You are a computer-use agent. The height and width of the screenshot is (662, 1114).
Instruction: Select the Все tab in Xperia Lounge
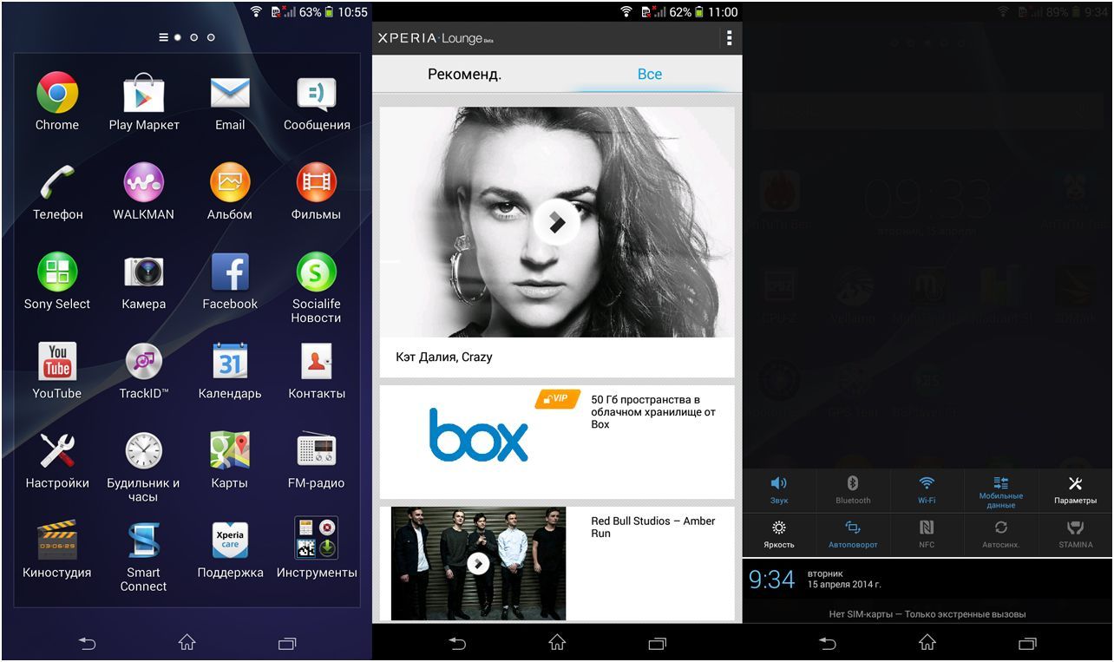pyautogui.click(x=649, y=75)
